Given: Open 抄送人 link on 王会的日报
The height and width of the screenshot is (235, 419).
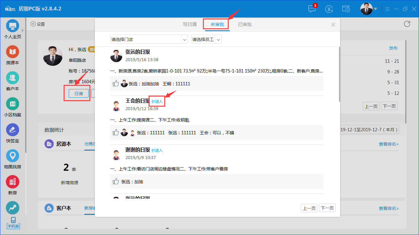Looking at the screenshot, I should [157, 101].
